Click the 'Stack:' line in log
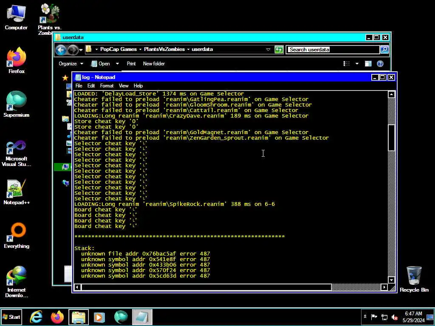 [85, 248]
